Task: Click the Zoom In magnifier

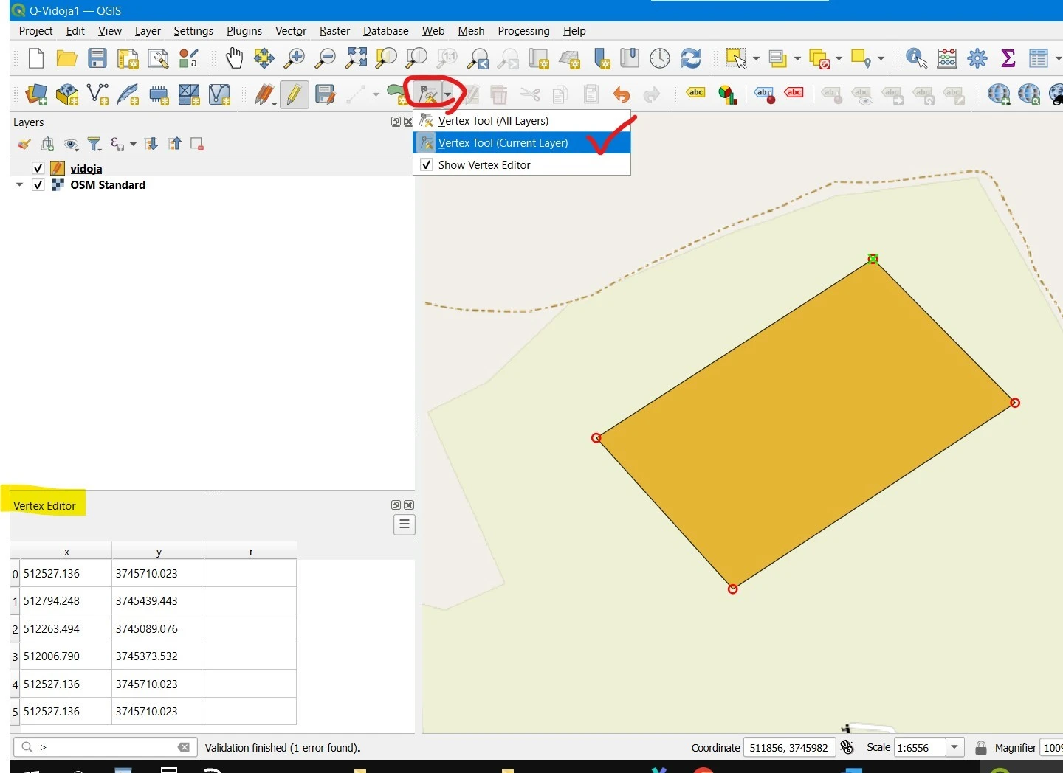Action: (295, 58)
